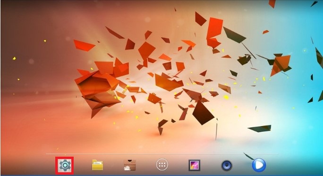The image size is (323, 176).
Task: Select the file manager folder shortcut
Action: pyautogui.click(x=97, y=165)
